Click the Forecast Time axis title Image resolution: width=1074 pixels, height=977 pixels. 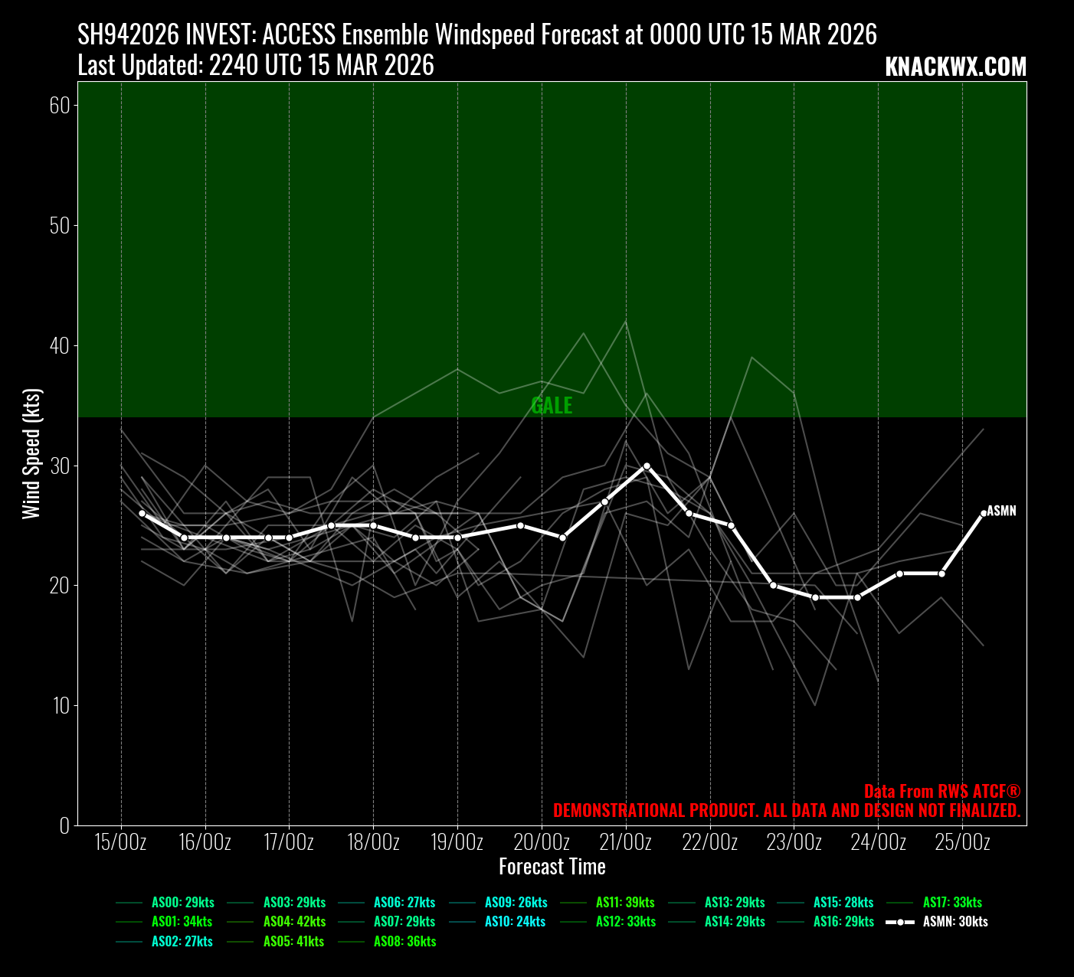pos(552,867)
